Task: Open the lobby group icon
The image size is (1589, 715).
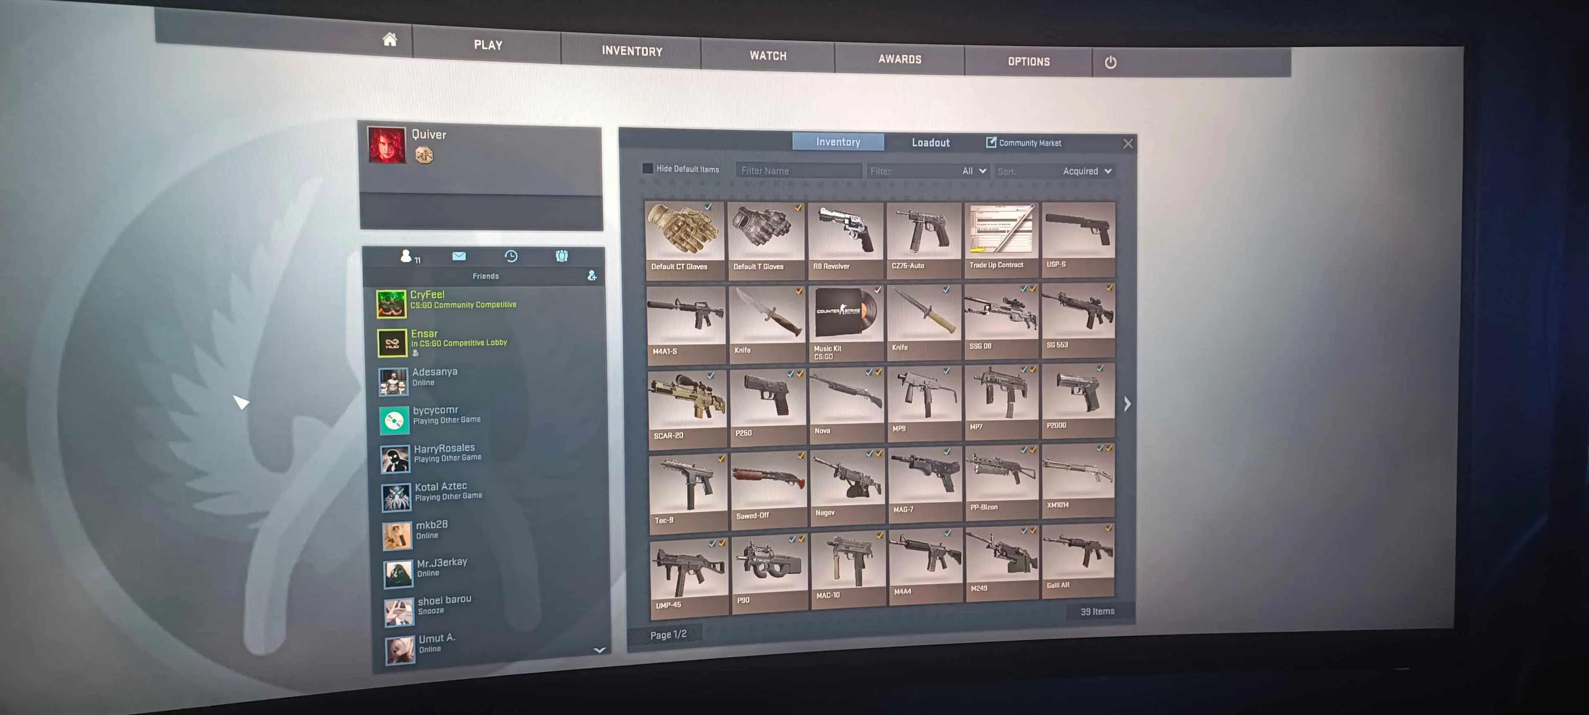Action: click(562, 255)
